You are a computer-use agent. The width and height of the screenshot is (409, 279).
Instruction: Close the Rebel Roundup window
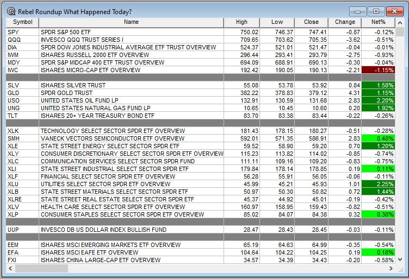[x=394, y=11]
